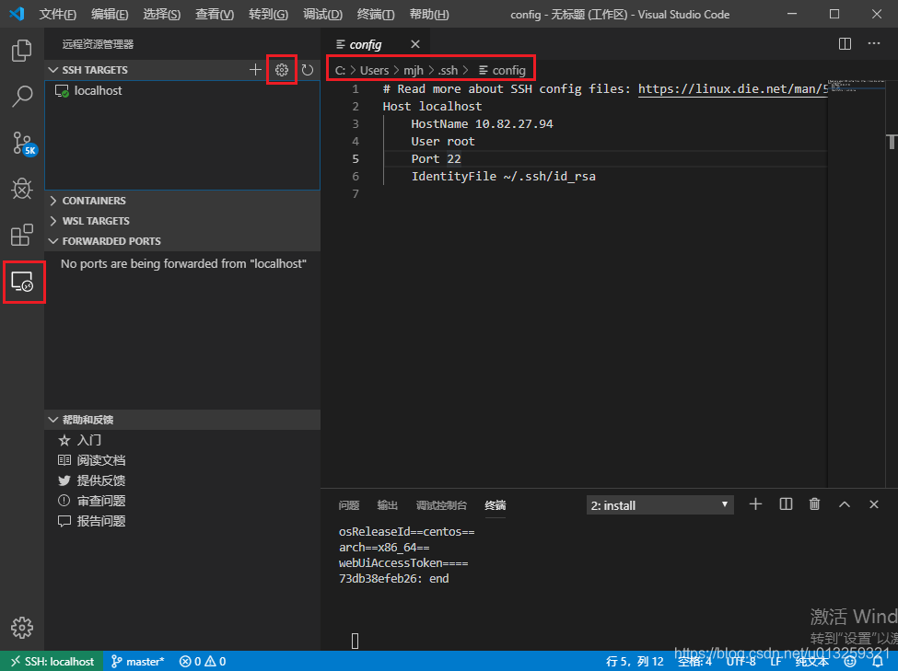Kill the terminal with trash icon
Viewport: 898px width, 671px height.
click(814, 503)
